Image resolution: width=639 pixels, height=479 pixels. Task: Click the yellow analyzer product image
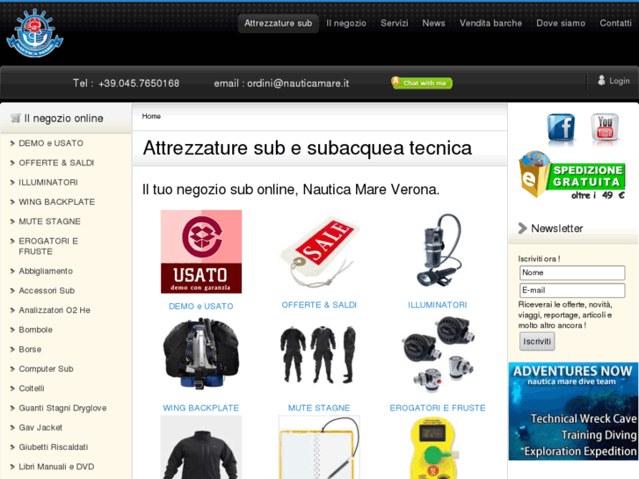coord(434,447)
